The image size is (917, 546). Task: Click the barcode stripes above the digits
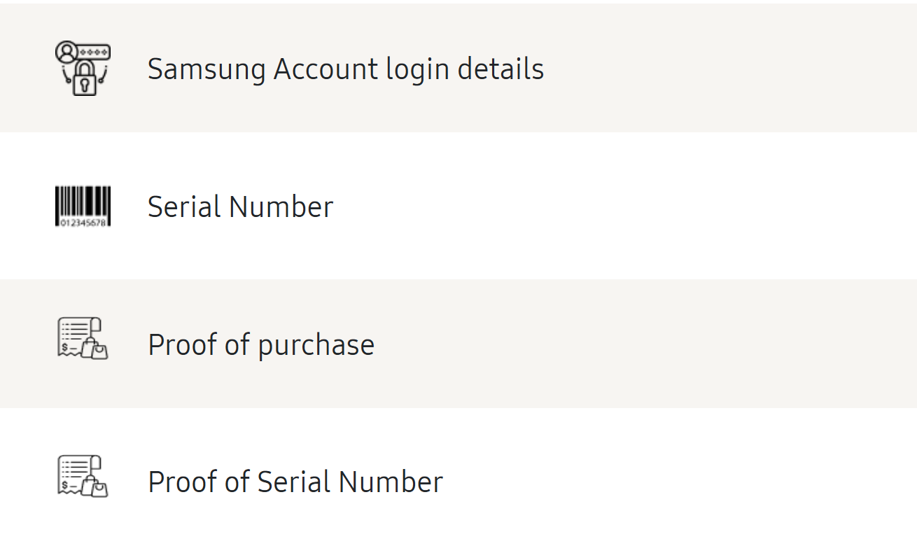[83, 202]
